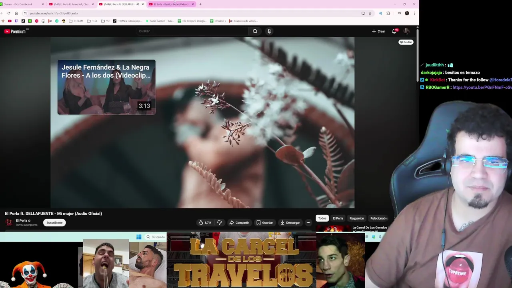This screenshot has height=288, width=512.
Task: Click the blue sound extension icon
Action: click(x=380, y=13)
